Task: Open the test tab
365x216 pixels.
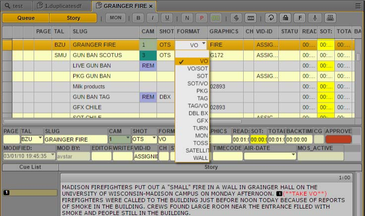Action: [x=16, y=6]
